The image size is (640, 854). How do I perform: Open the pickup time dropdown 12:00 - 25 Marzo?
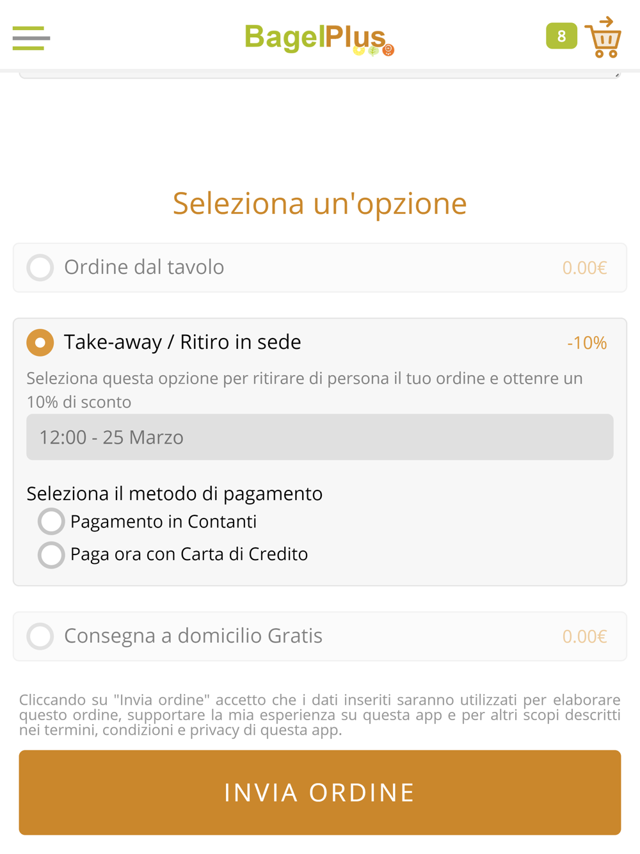pyautogui.click(x=319, y=437)
